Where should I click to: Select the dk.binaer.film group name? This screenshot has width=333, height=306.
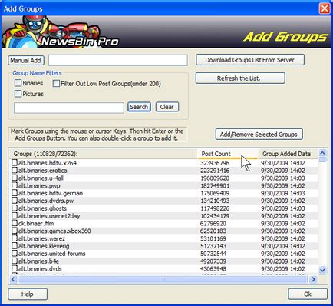[x=36, y=223]
